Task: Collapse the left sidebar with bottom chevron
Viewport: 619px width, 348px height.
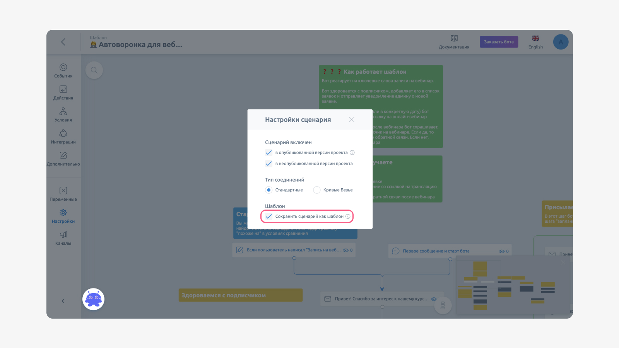Action: point(63,301)
